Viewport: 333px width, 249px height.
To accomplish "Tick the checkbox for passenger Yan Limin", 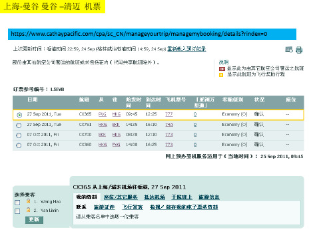I will (x=17, y=211).
